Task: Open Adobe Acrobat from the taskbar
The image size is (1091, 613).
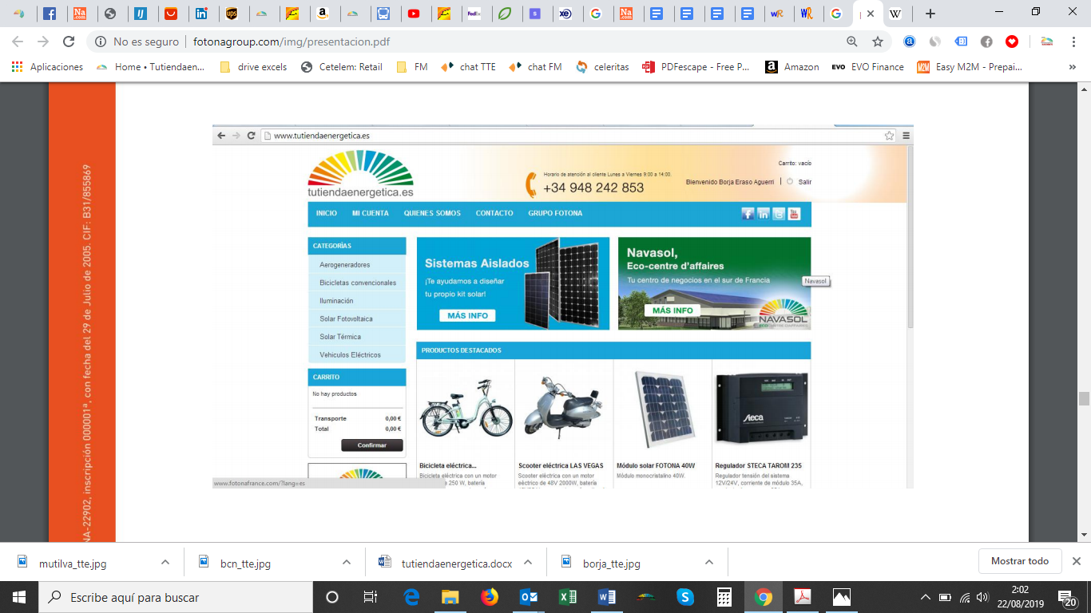Action: (803, 597)
